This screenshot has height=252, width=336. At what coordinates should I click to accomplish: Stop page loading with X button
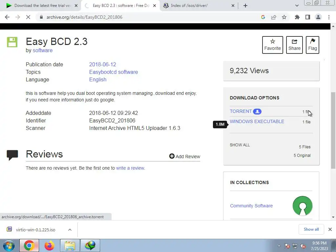tap(28, 17)
